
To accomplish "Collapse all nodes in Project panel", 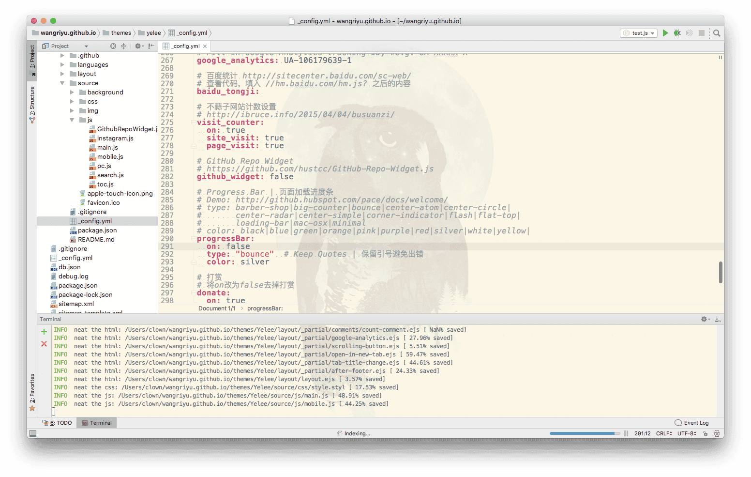I will pos(123,46).
